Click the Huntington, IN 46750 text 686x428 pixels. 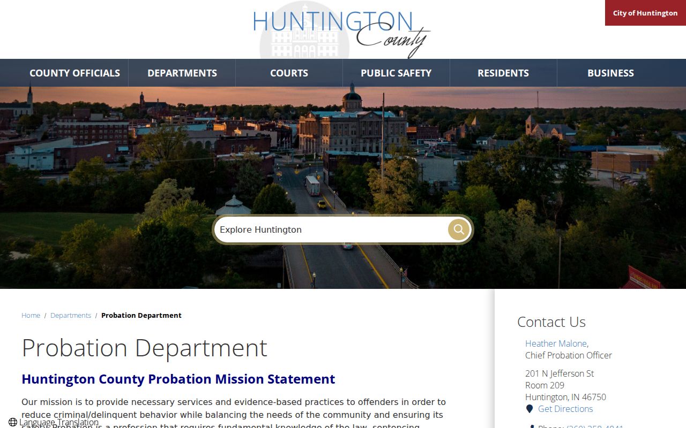[565, 397]
